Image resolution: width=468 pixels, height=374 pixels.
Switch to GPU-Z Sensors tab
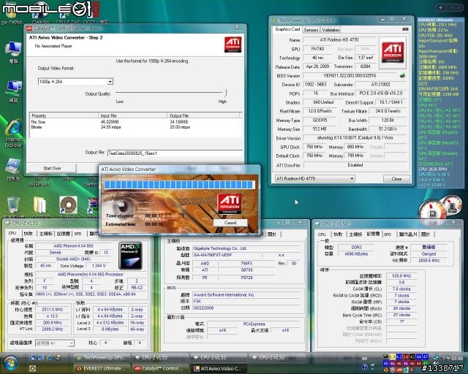pos(311,30)
